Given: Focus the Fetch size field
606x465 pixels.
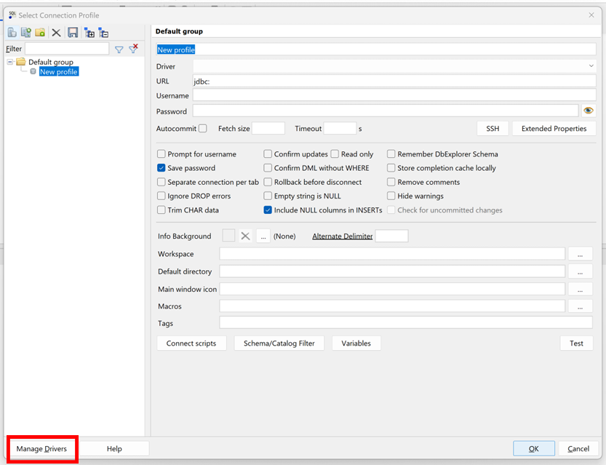Looking at the screenshot, I should pyautogui.click(x=268, y=128).
